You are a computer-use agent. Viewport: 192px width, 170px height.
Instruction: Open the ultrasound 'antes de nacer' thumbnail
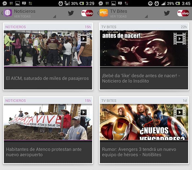pos(144,48)
